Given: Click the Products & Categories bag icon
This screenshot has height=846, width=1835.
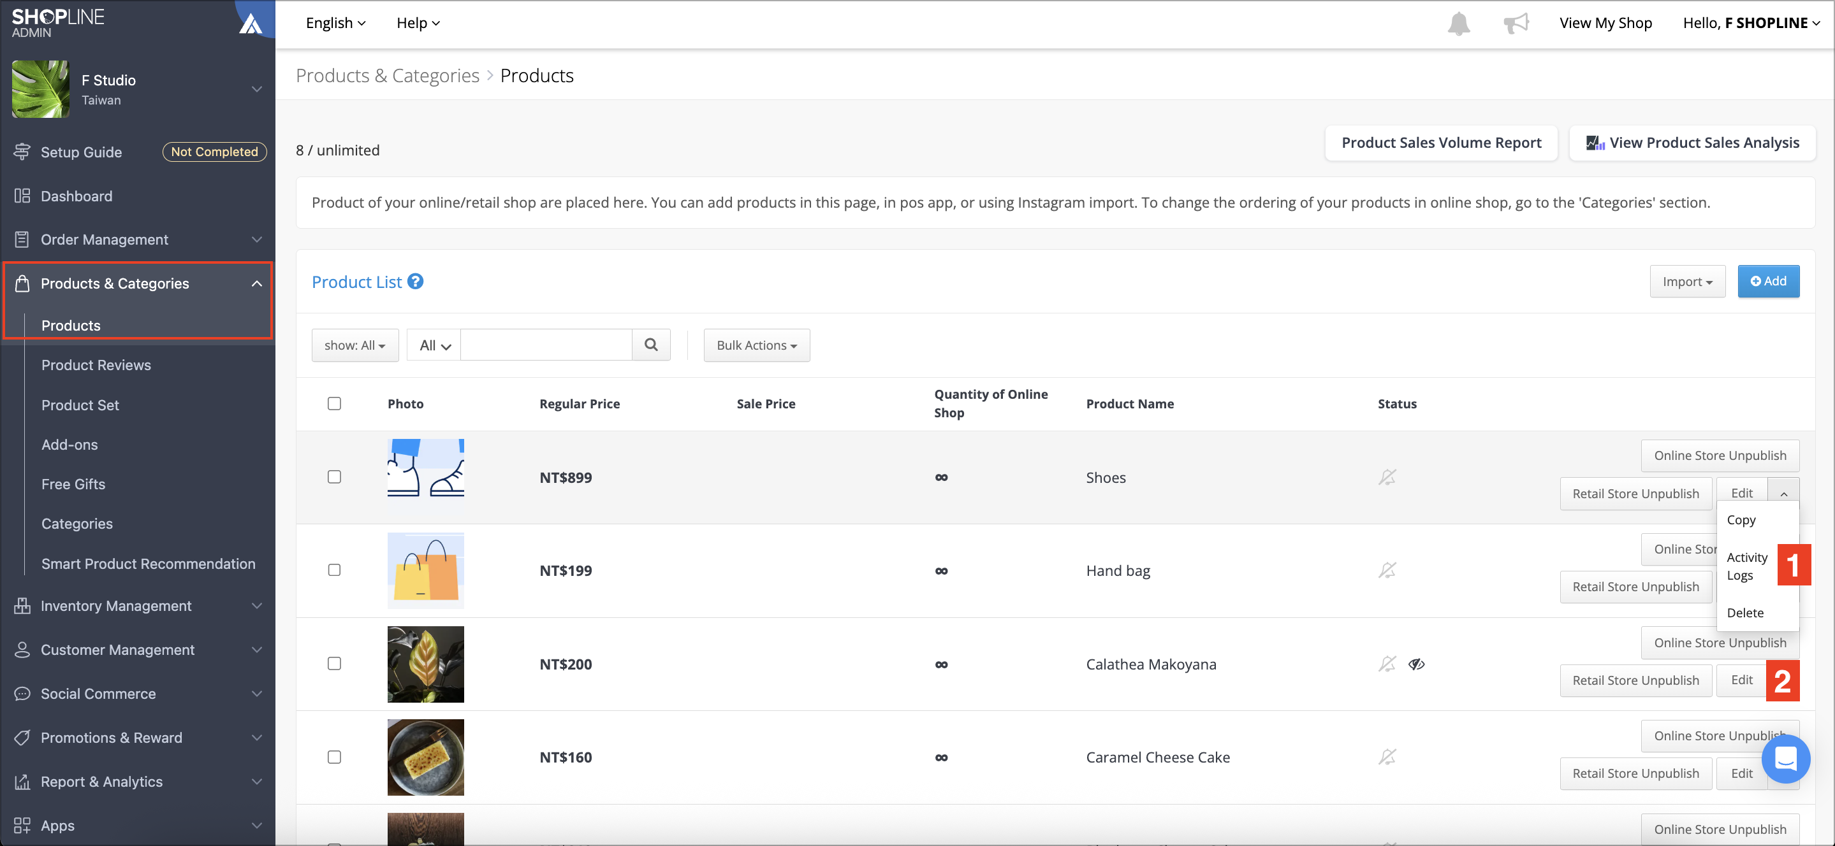Looking at the screenshot, I should tap(22, 283).
